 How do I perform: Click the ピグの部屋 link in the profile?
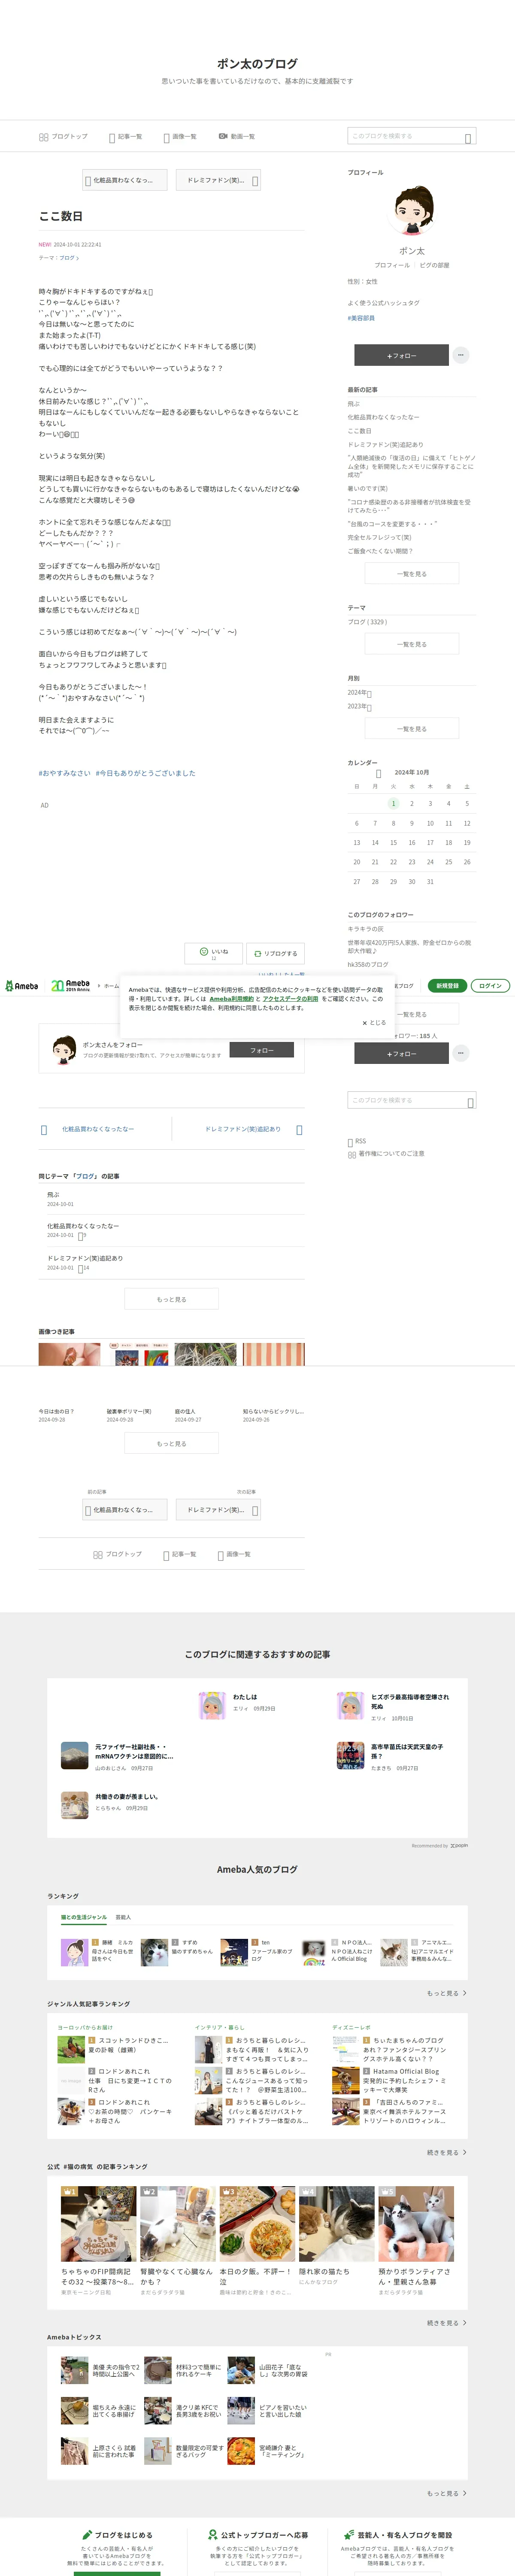tap(434, 265)
